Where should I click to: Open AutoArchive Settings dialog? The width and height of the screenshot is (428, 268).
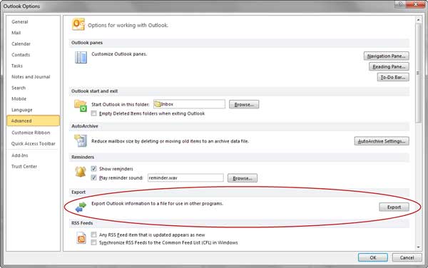[382, 141]
